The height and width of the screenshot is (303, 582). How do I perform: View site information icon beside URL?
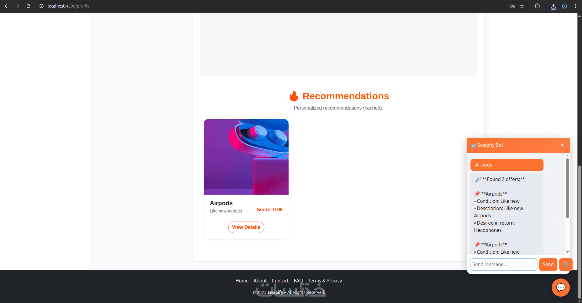coord(42,6)
